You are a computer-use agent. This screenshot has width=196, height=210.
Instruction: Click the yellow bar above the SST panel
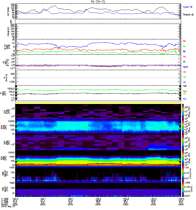click(x=98, y=103)
